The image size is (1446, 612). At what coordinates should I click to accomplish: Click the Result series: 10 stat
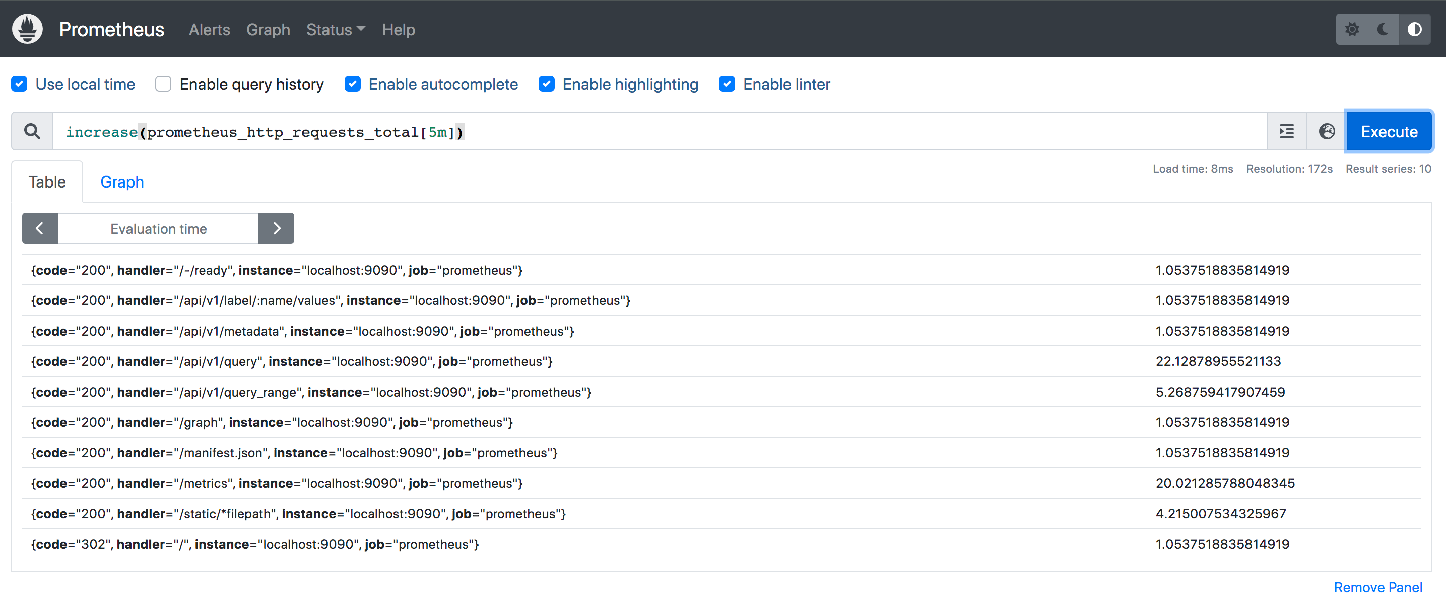pyautogui.click(x=1388, y=169)
